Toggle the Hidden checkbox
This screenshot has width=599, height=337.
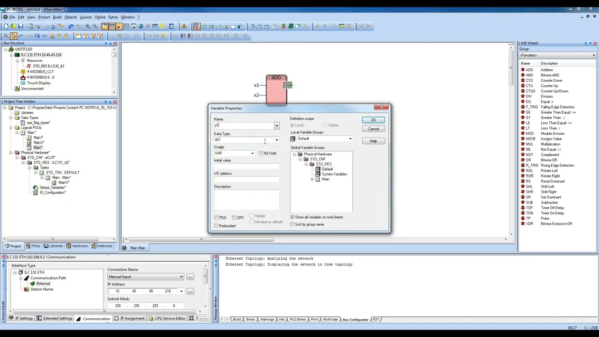pyautogui.click(x=252, y=216)
